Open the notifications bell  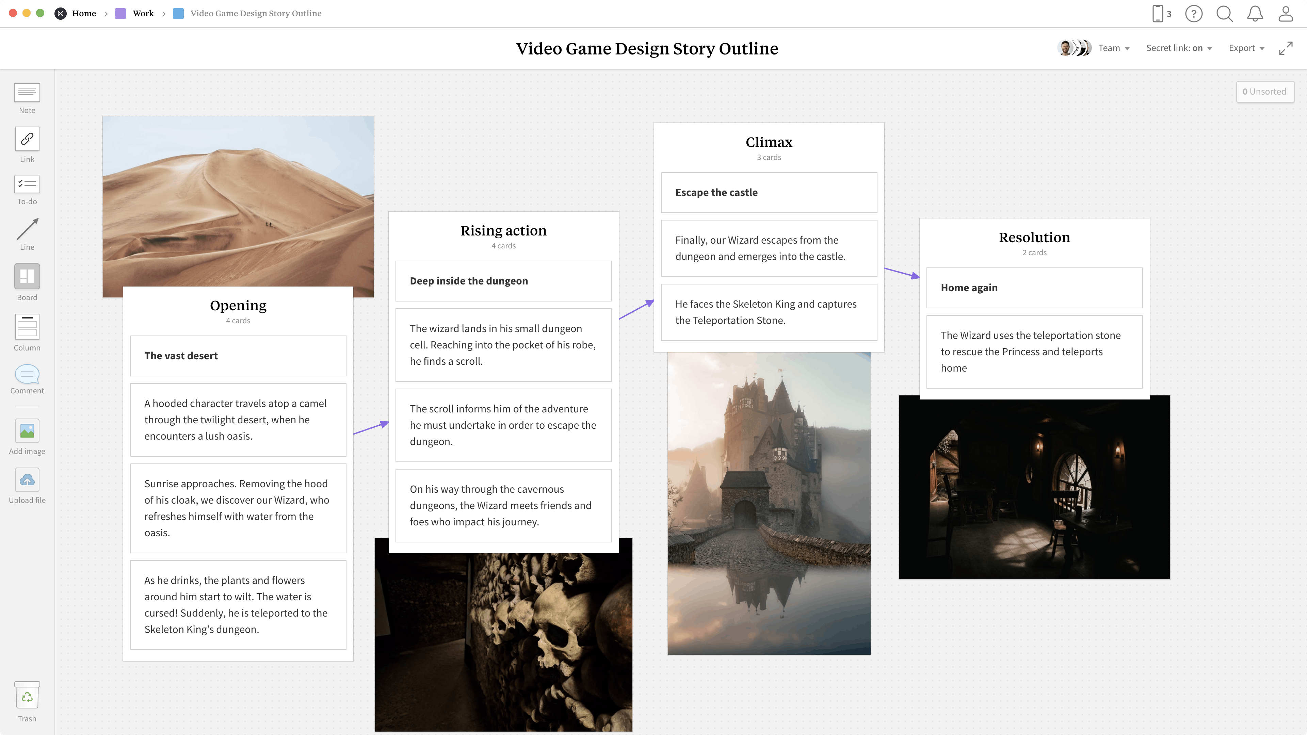pos(1255,14)
